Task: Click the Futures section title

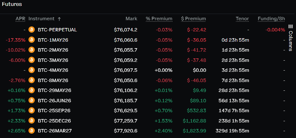Action: 12,4
